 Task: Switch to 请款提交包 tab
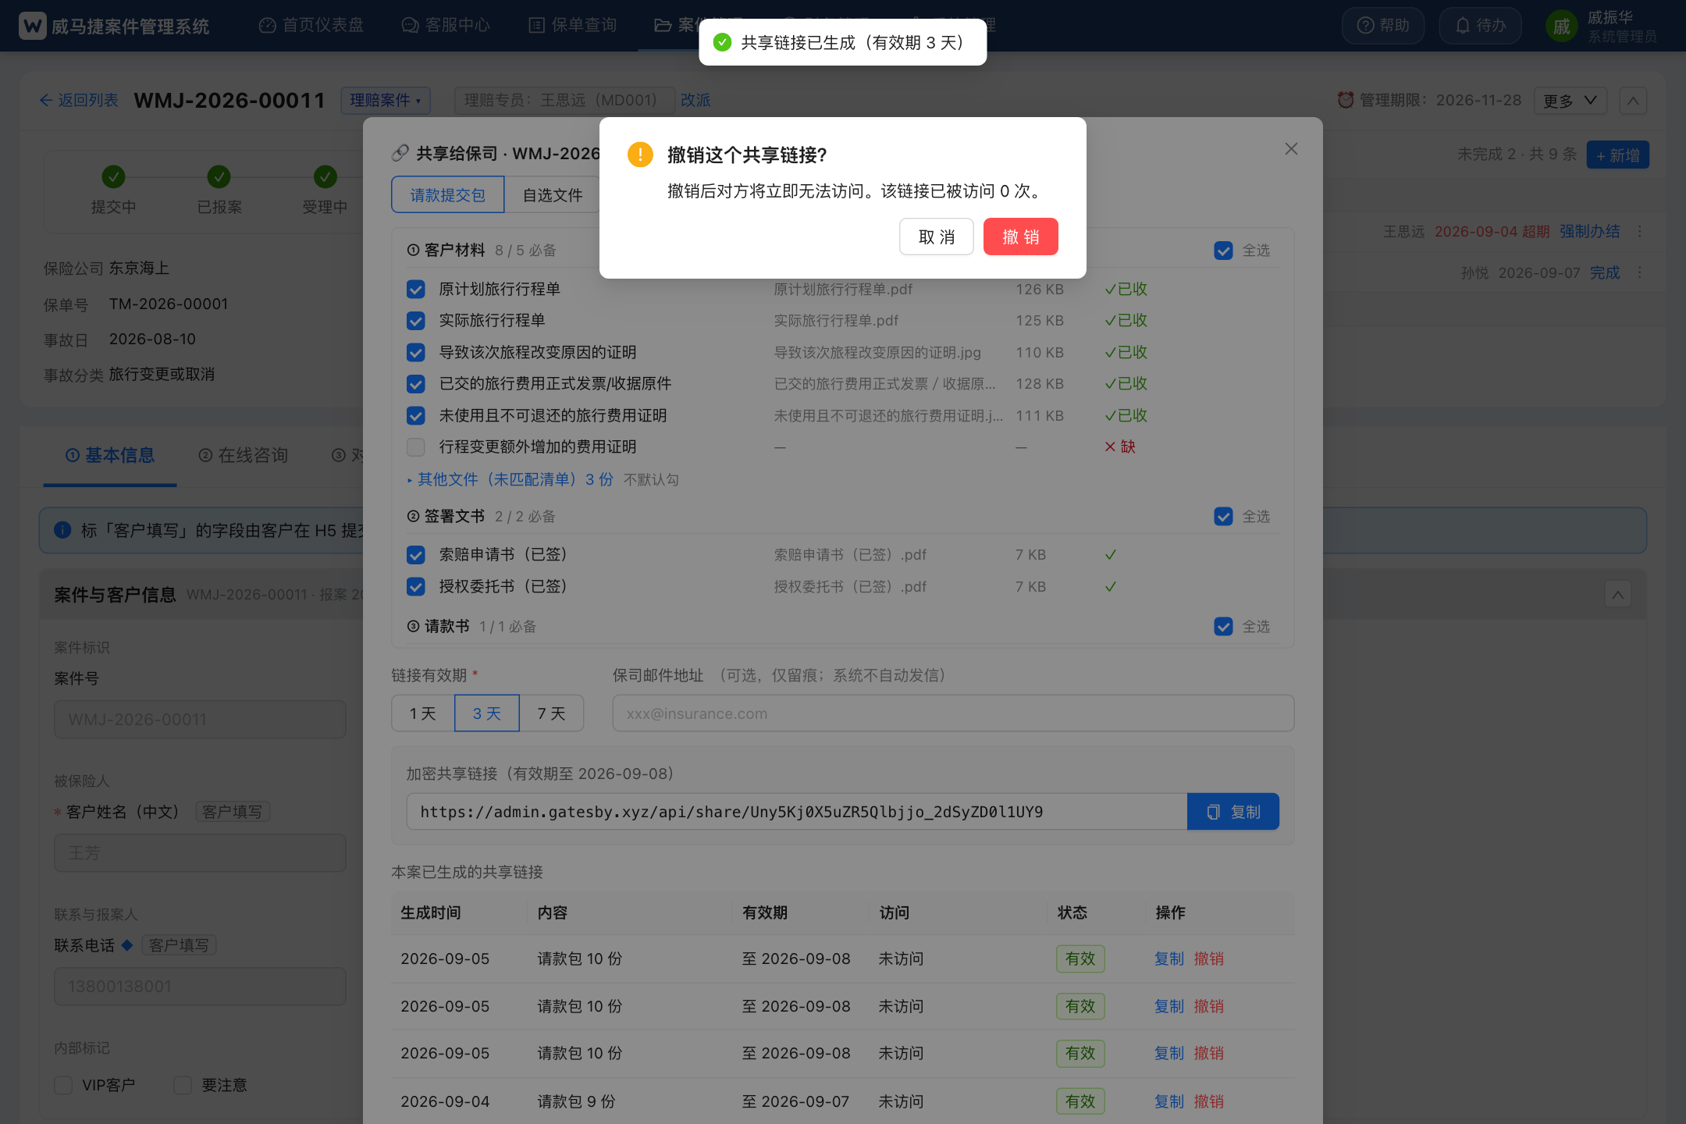point(448,195)
